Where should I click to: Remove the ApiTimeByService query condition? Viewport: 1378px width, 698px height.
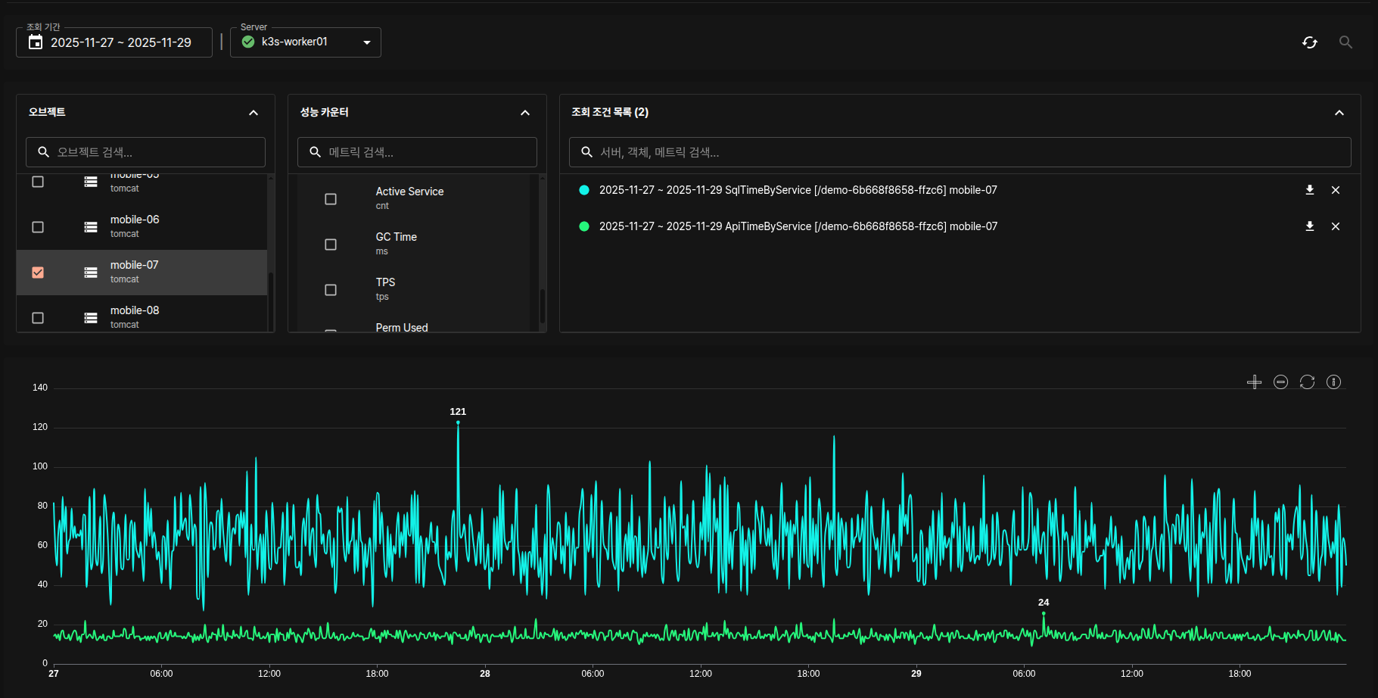[1335, 226]
